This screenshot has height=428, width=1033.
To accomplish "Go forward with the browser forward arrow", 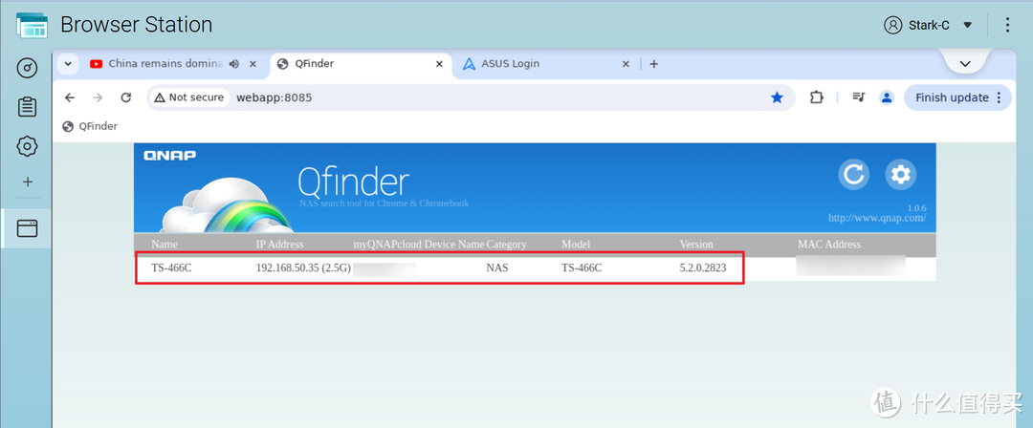I will 98,97.
